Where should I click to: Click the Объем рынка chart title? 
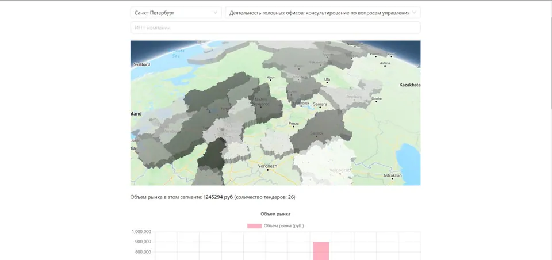click(275, 214)
